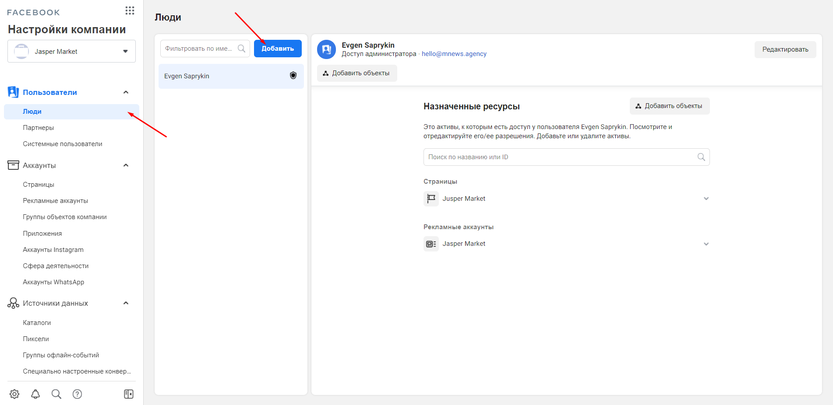Expand the Jusper Market page row
The width and height of the screenshot is (833, 405).
(706, 199)
